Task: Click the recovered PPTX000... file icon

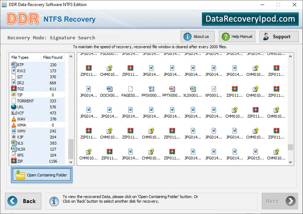Action: click(172, 89)
